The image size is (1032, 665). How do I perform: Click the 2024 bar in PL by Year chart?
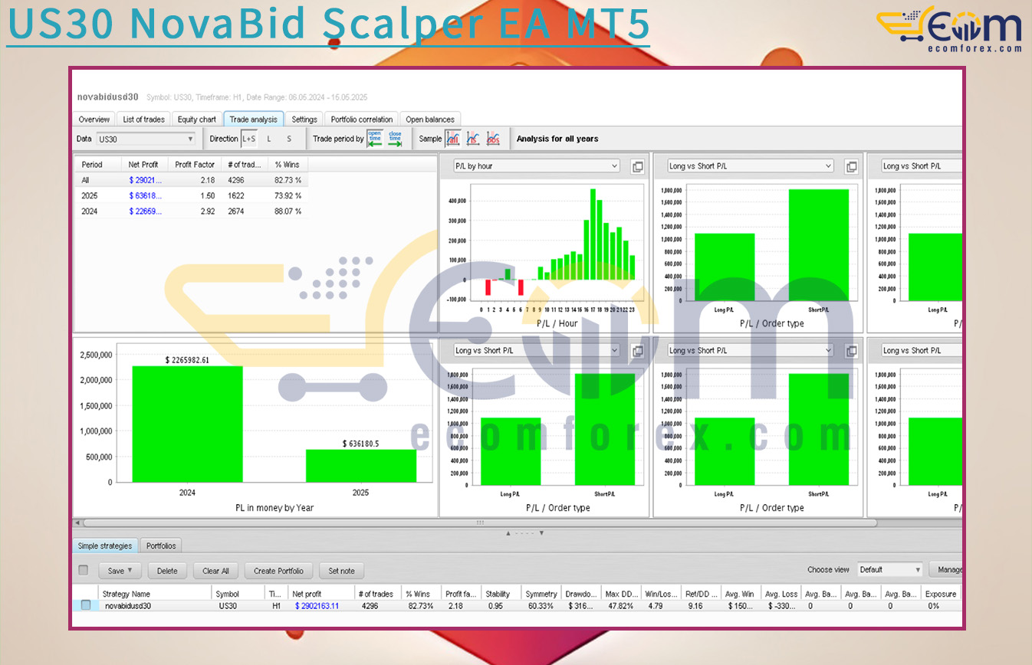click(188, 424)
